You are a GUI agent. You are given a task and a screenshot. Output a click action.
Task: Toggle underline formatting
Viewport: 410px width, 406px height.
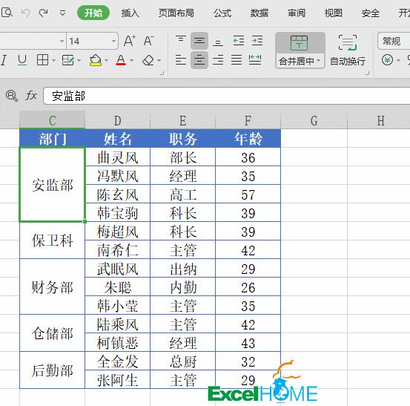pyautogui.click(x=22, y=60)
